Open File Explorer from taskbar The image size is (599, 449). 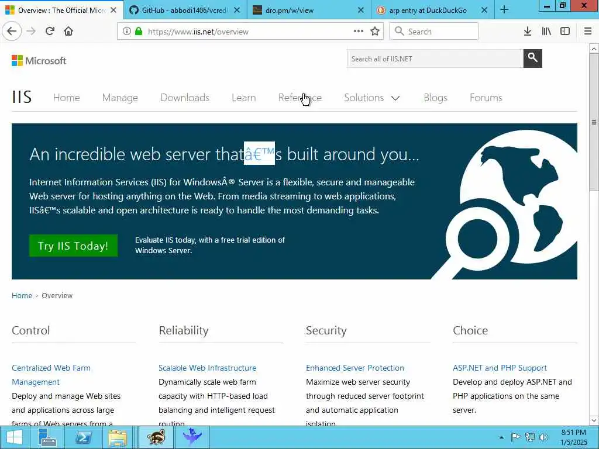(118, 437)
